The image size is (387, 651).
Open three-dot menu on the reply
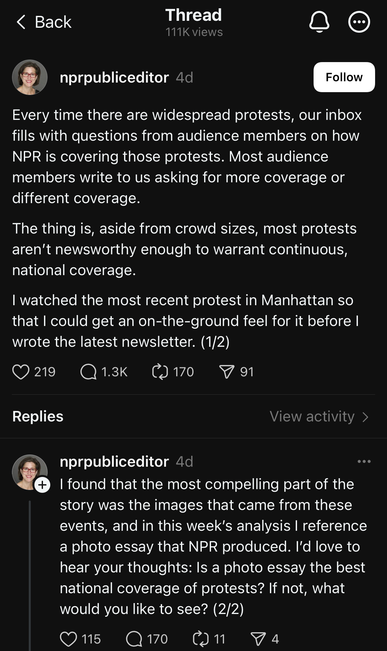(364, 461)
